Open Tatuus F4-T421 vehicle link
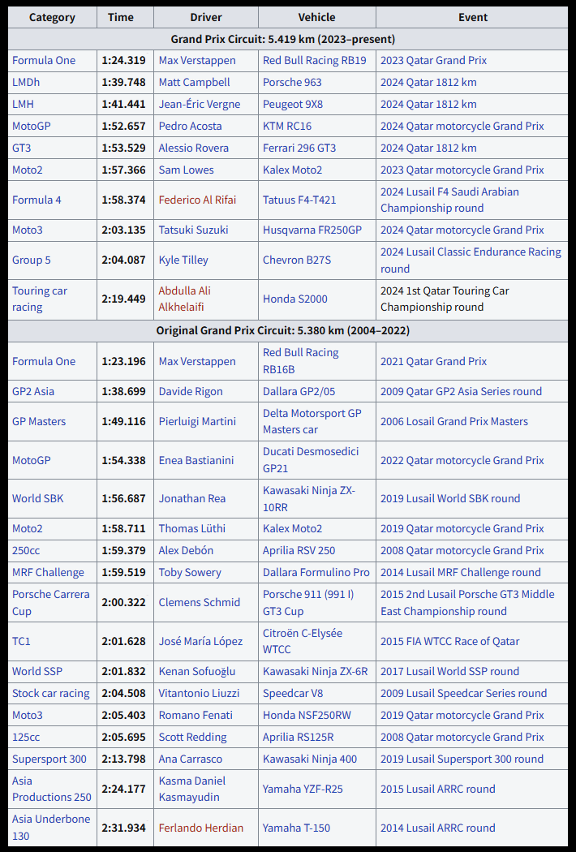The image size is (576, 852). click(299, 200)
